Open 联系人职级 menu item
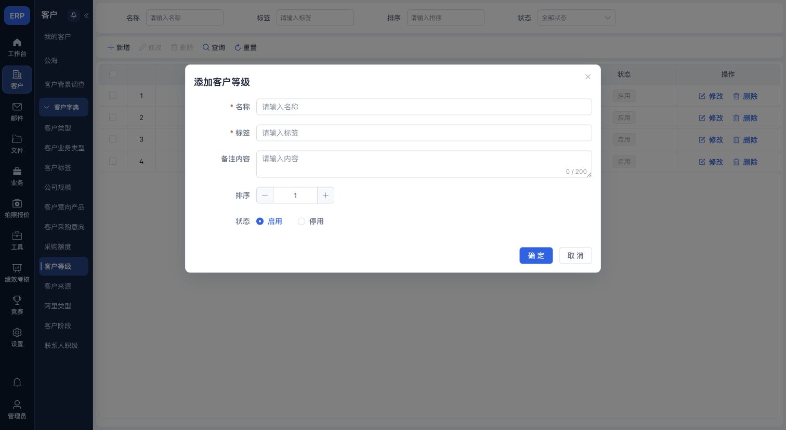786x430 pixels. (61, 346)
